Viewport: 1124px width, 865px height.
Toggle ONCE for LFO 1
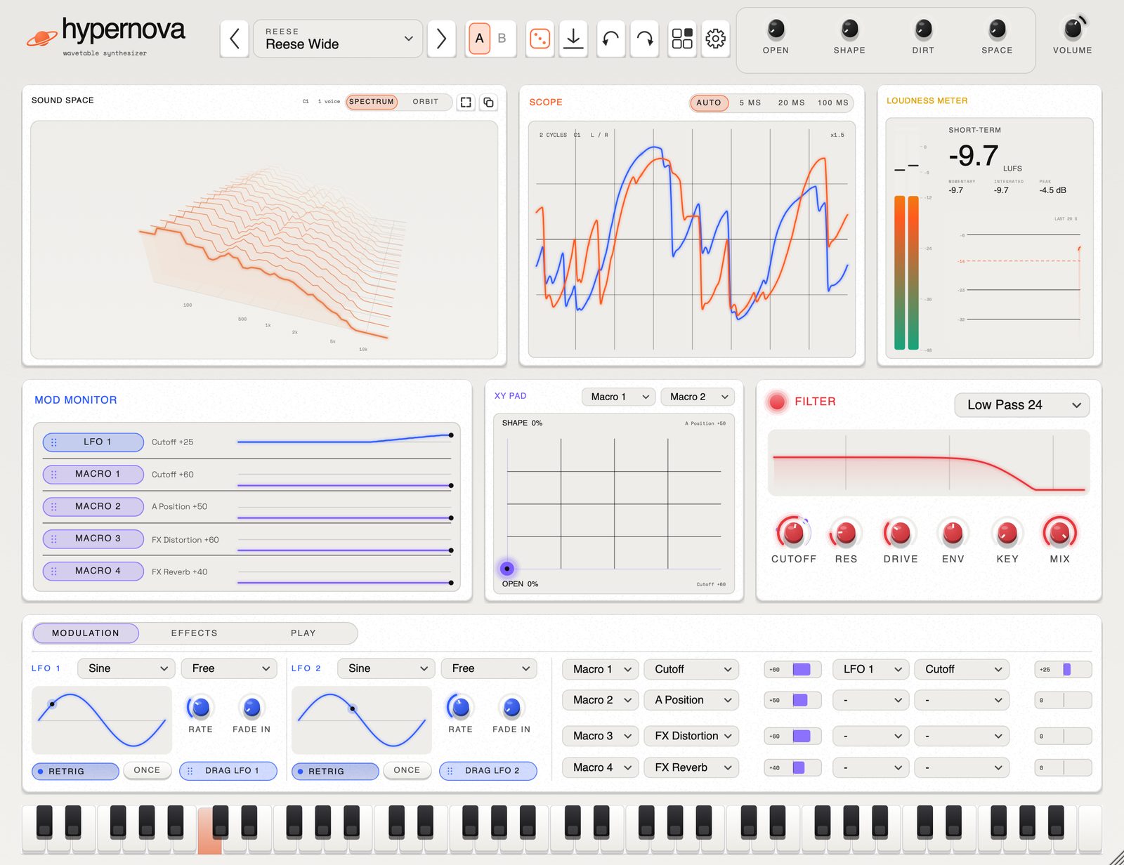click(147, 770)
